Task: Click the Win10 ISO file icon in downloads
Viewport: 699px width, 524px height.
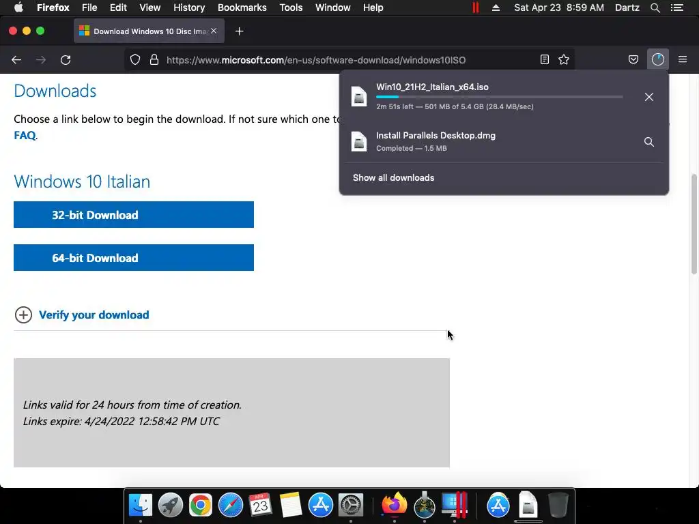Action: tap(359, 97)
